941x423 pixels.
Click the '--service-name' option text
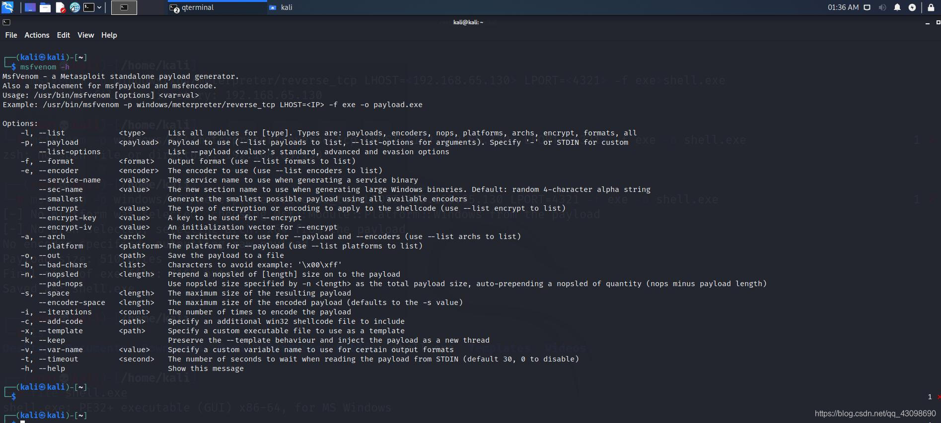[70, 180]
